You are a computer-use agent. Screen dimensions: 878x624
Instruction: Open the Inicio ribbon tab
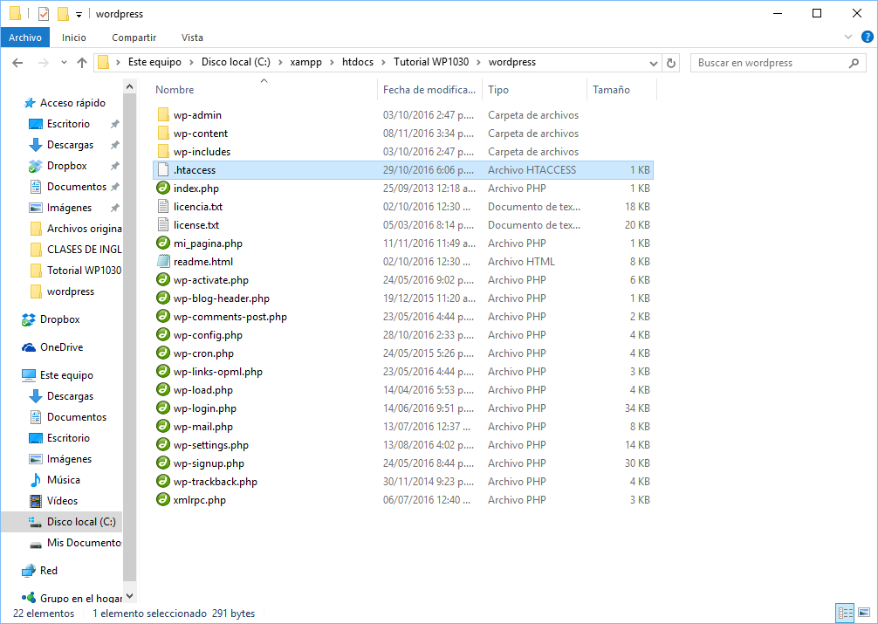tap(74, 38)
